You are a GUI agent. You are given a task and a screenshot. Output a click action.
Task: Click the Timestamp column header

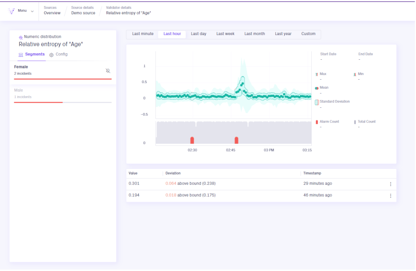pos(312,173)
